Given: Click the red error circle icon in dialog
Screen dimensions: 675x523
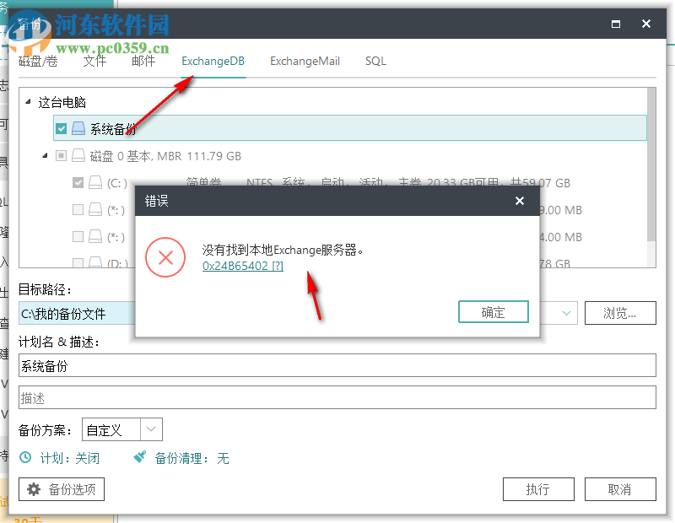Looking at the screenshot, I should (165, 257).
